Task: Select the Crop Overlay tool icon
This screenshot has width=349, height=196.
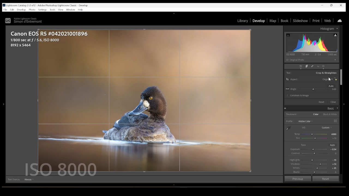Action: (x=306, y=66)
